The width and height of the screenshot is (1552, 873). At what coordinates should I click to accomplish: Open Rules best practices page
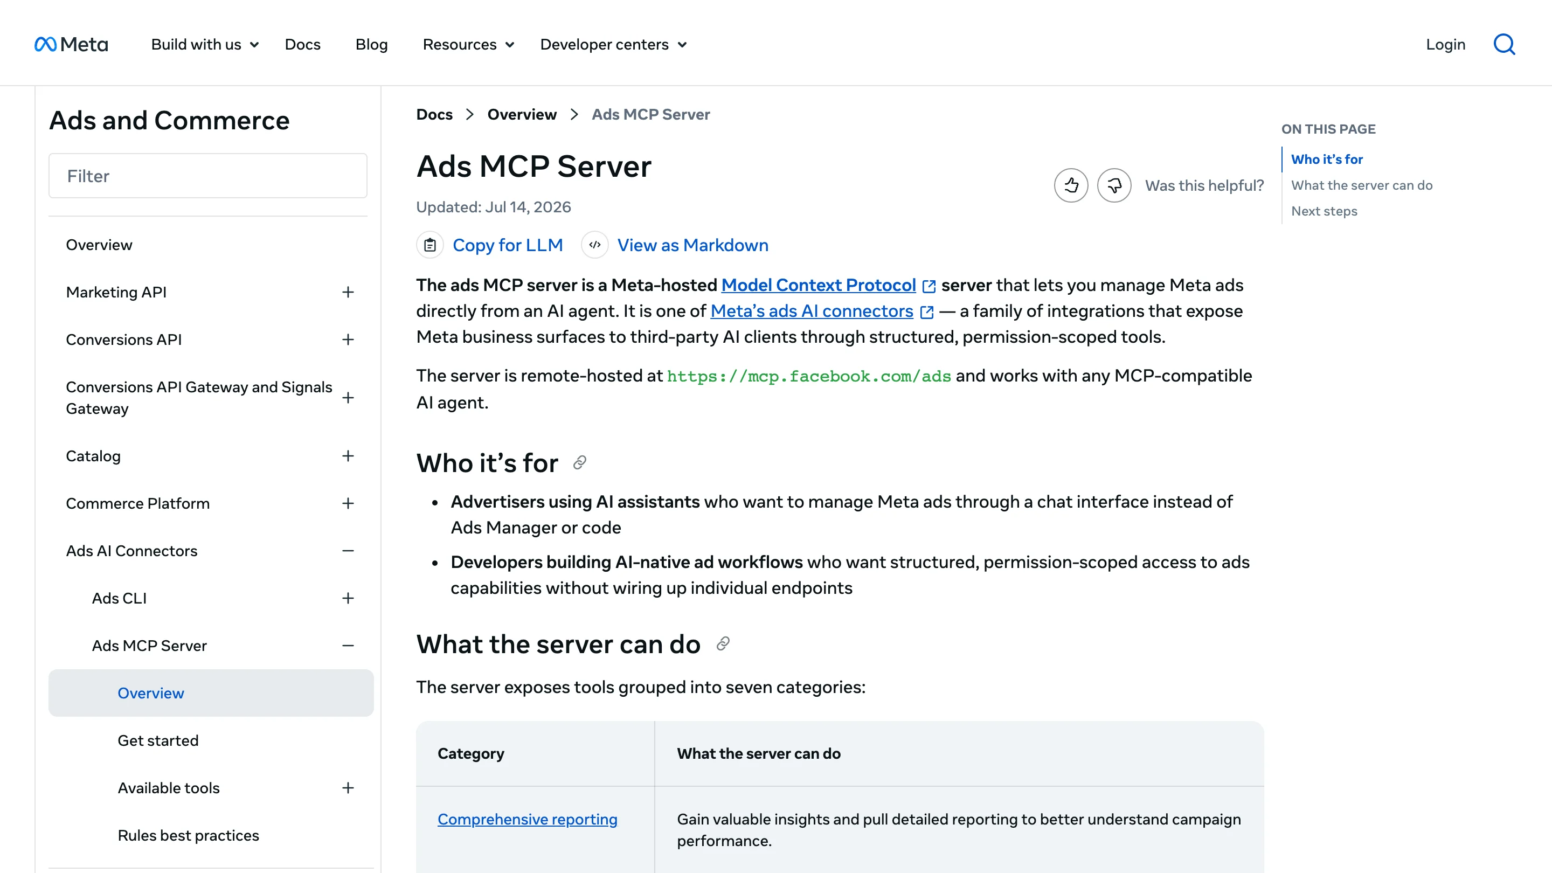[x=188, y=836]
